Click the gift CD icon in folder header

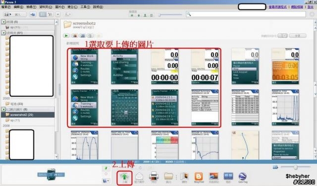click(x=90, y=36)
